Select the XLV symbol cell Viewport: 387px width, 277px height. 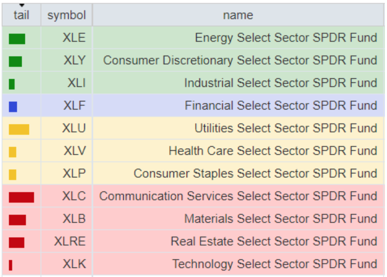74,151
